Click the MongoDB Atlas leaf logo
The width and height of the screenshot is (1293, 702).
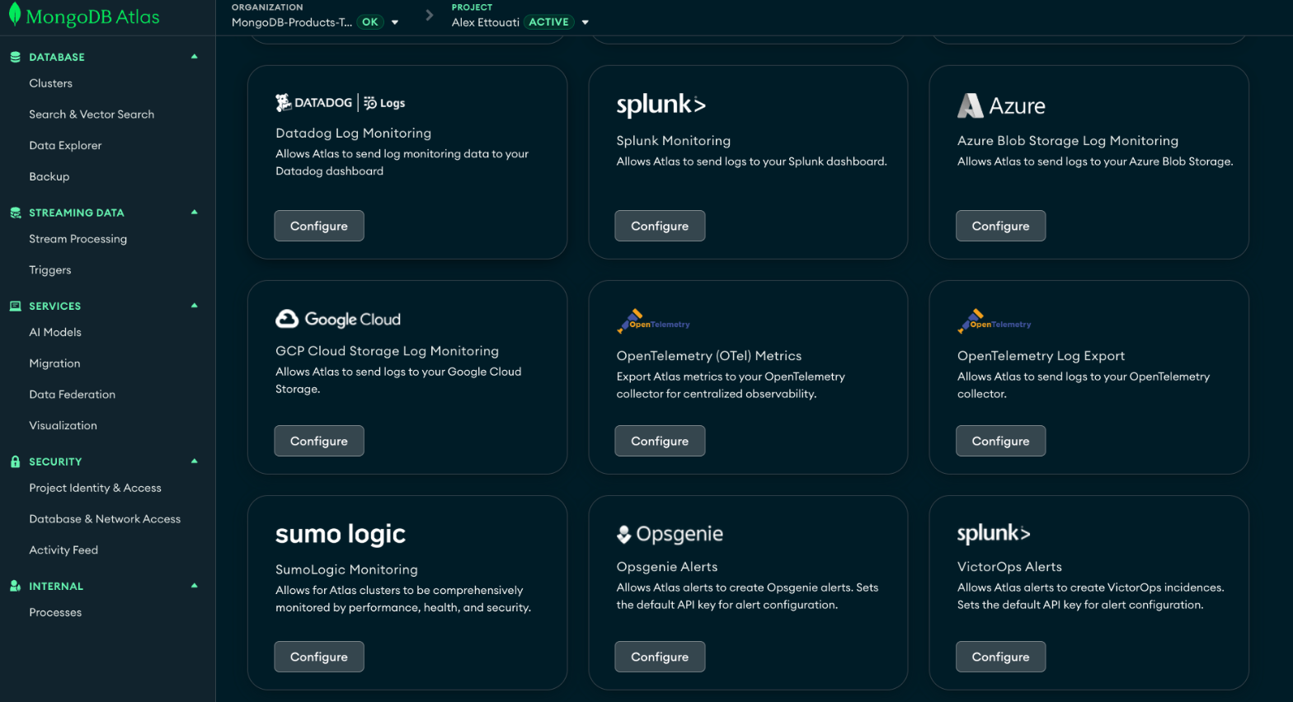(14, 16)
